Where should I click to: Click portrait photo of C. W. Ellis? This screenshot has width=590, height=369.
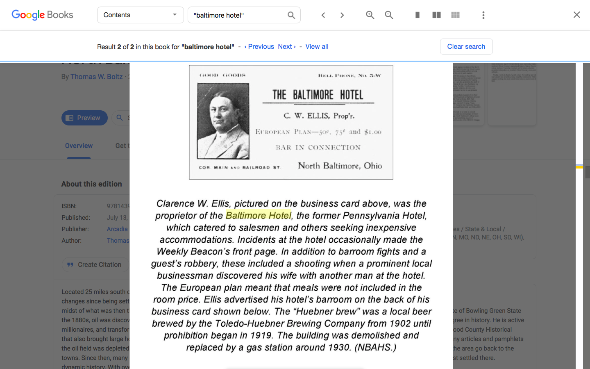pos(223,121)
